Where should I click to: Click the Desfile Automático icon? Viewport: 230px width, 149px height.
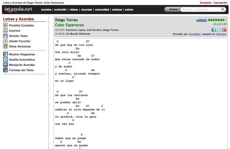(x=5, y=59)
